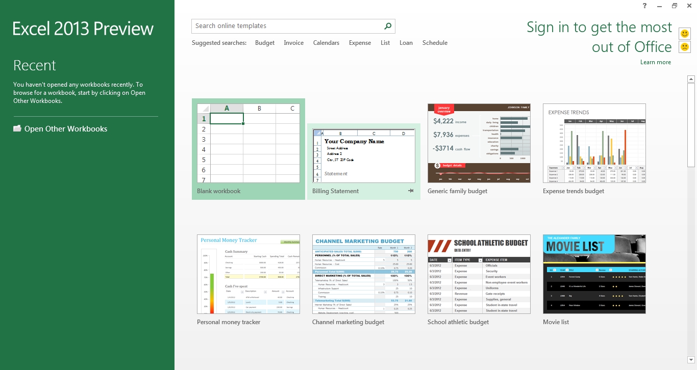Open the Channel marketing budget template
Screen dimensions: 697x370
364,274
